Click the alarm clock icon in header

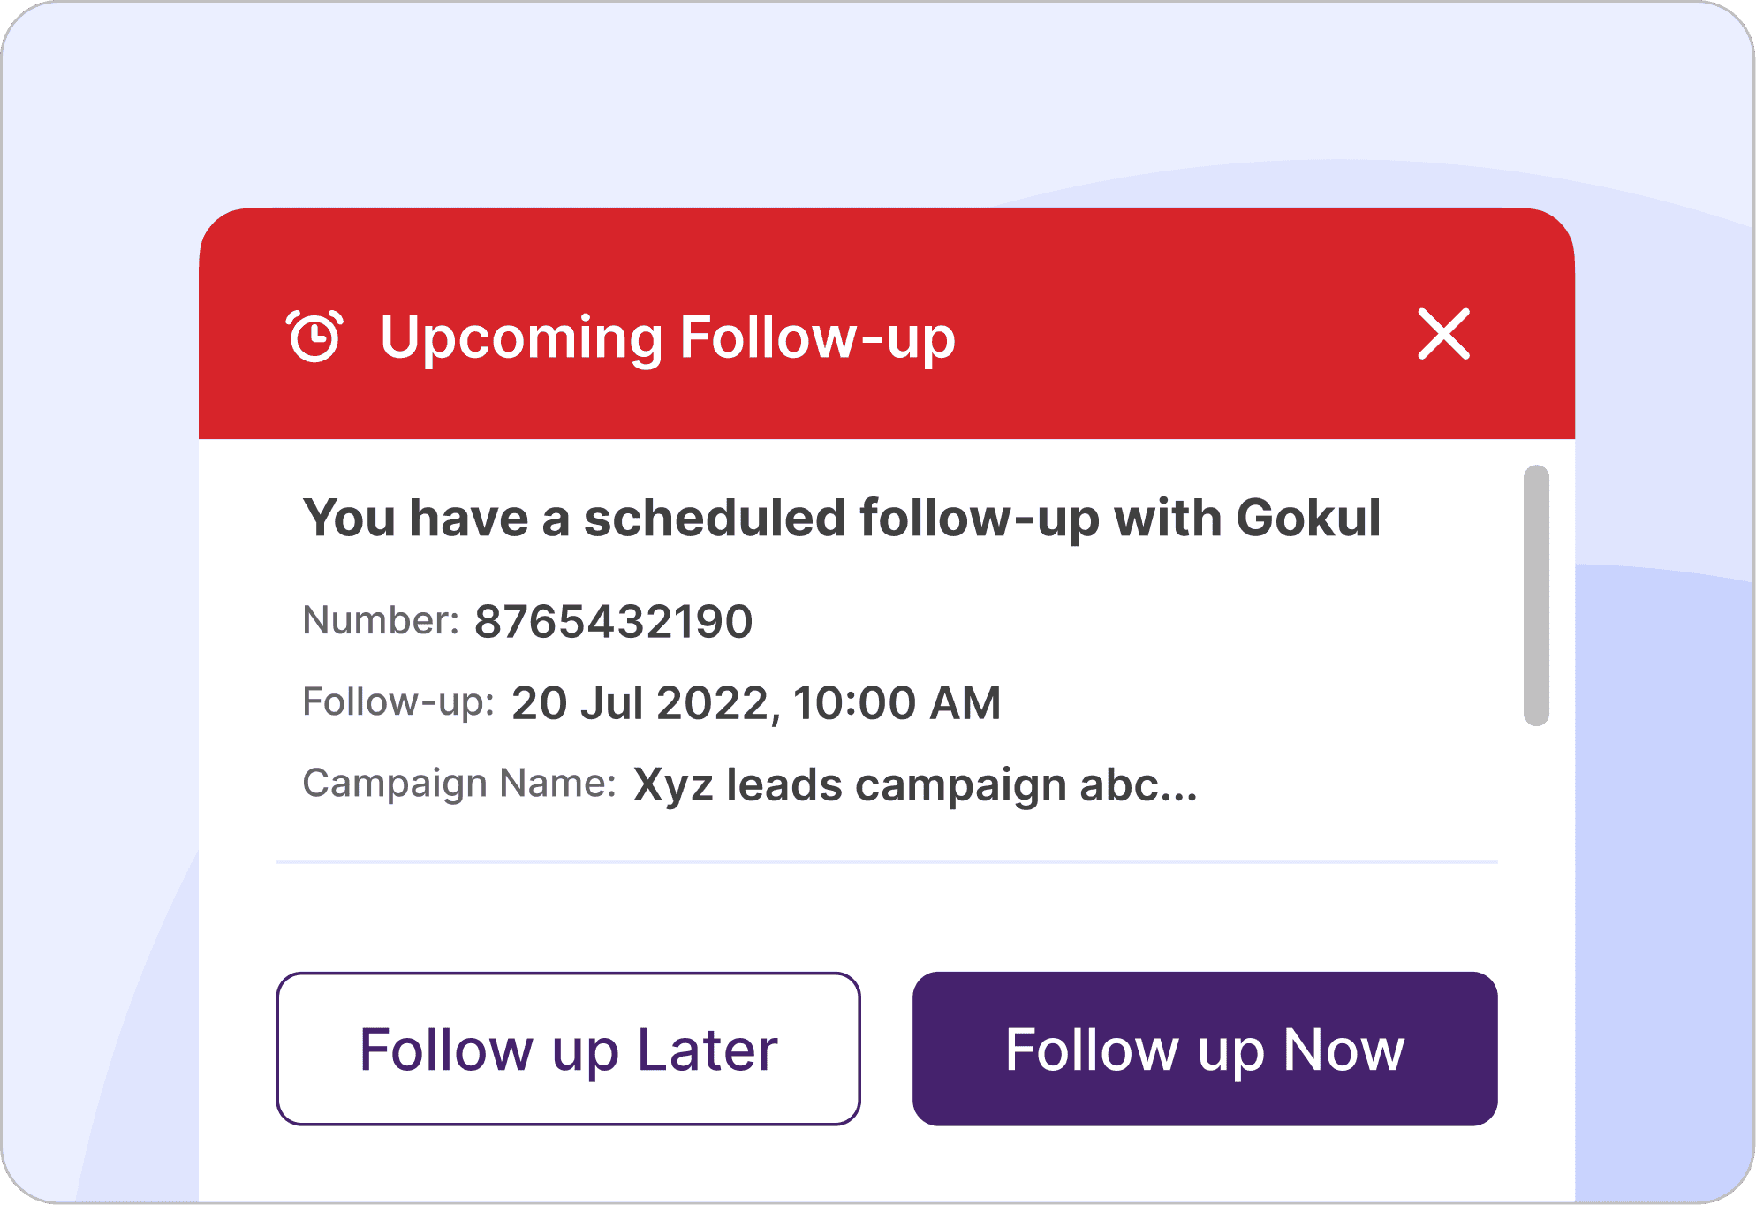(314, 336)
